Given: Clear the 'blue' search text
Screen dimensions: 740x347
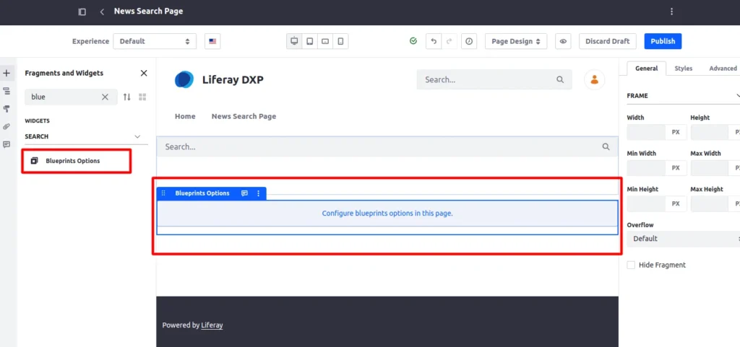Looking at the screenshot, I should pyautogui.click(x=106, y=97).
